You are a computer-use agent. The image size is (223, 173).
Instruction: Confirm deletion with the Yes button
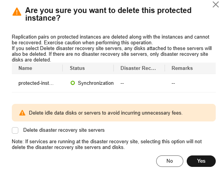(201, 161)
